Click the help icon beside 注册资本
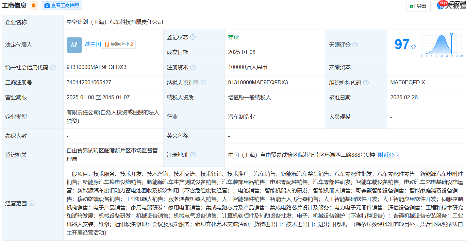466x241 pixels. (x=193, y=67)
